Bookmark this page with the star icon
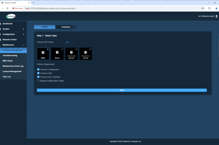Viewport: 219px width, 145px height. pos(203,8)
